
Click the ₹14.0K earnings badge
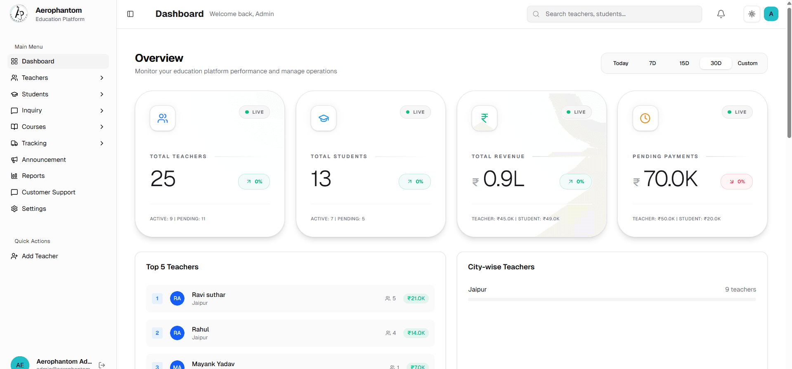[x=416, y=333]
